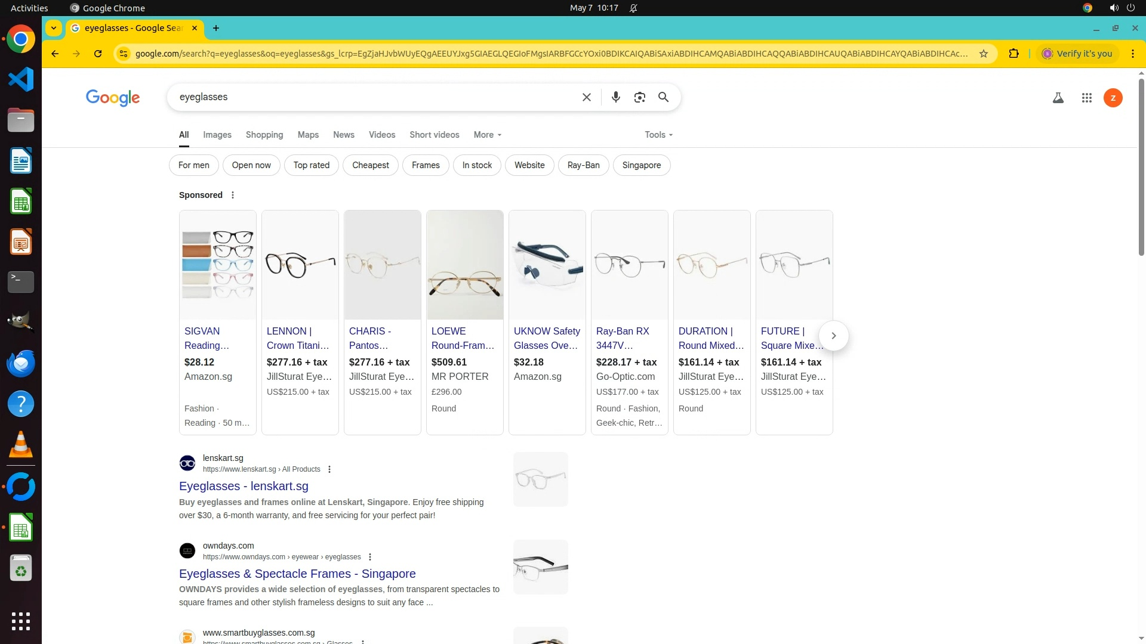Toggle the Top rated filter chip

(x=311, y=165)
